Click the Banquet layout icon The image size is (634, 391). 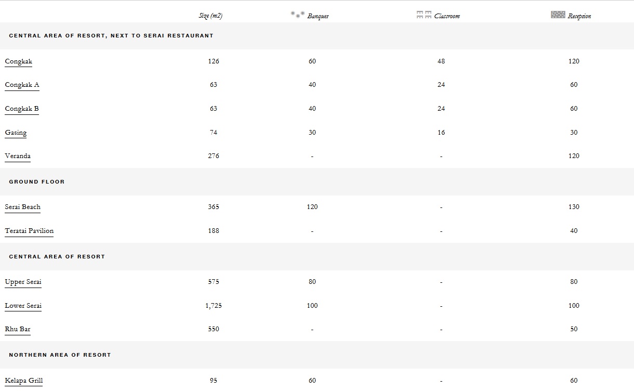pyautogui.click(x=297, y=15)
